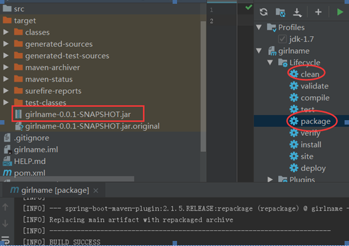Expand the surefire-reports folder
Image resolution: width=349 pixels, height=246 pixels.
[6, 90]
